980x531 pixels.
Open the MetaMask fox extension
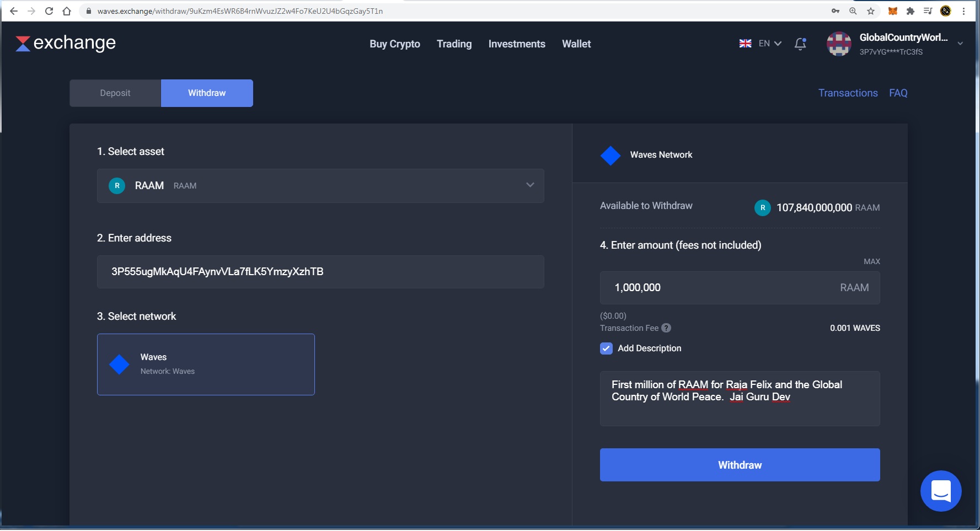point(893,11)
